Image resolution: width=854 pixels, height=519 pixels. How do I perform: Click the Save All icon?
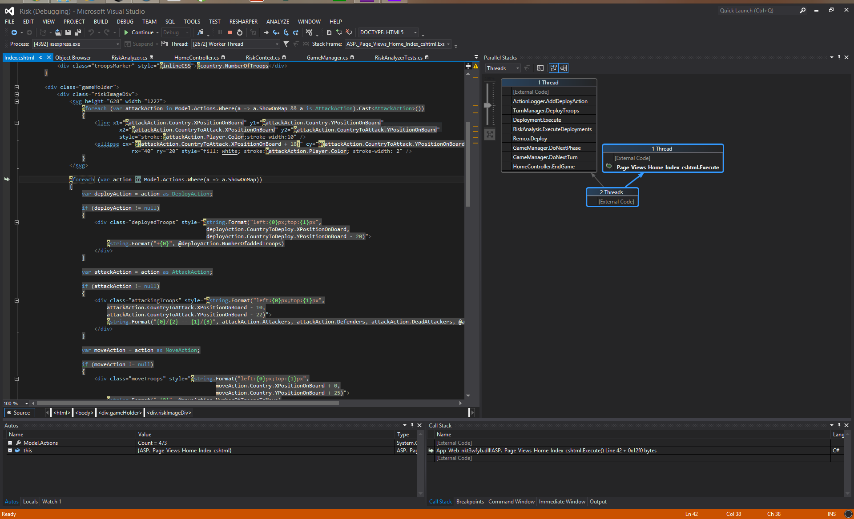click(78, 32)
